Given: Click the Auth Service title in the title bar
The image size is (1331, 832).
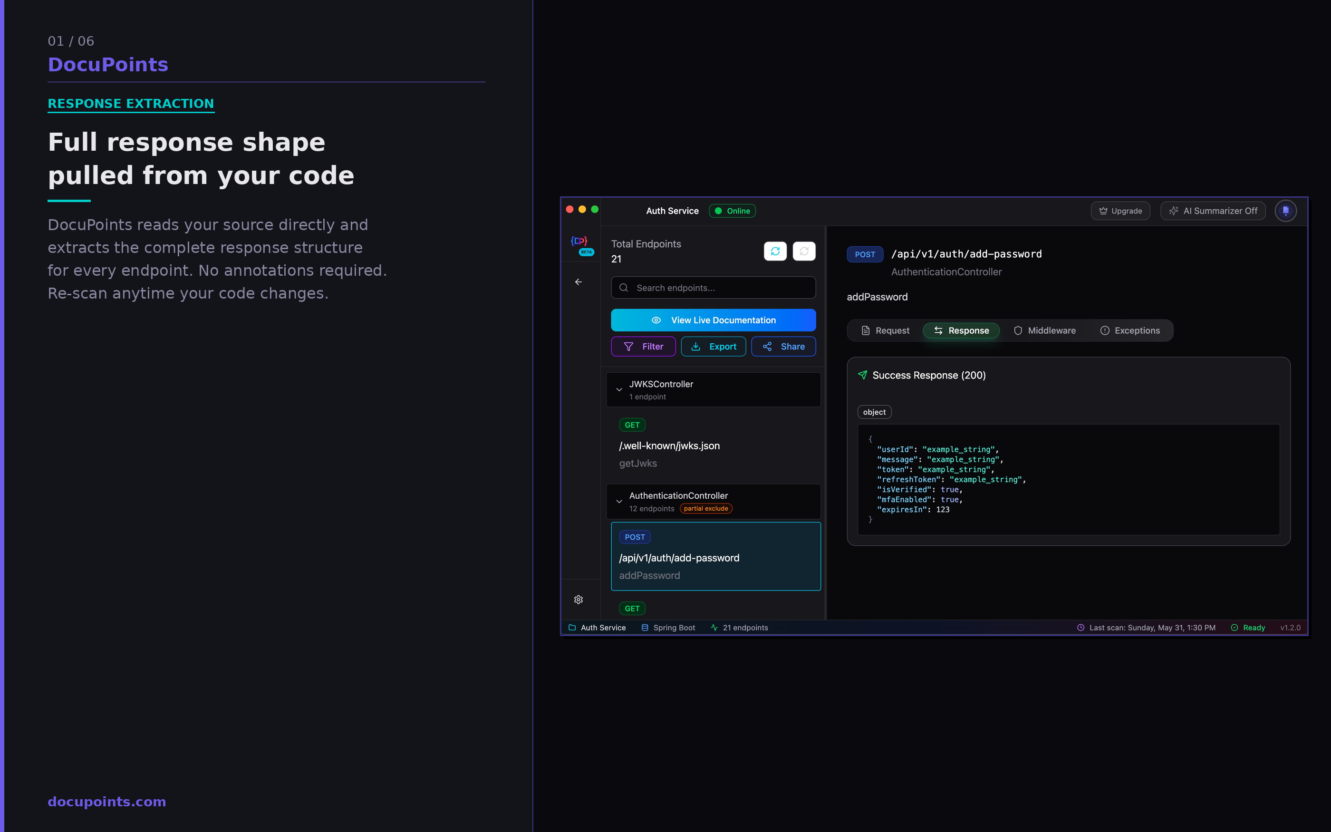Looking at the screenshot, I should click(672, 211).
